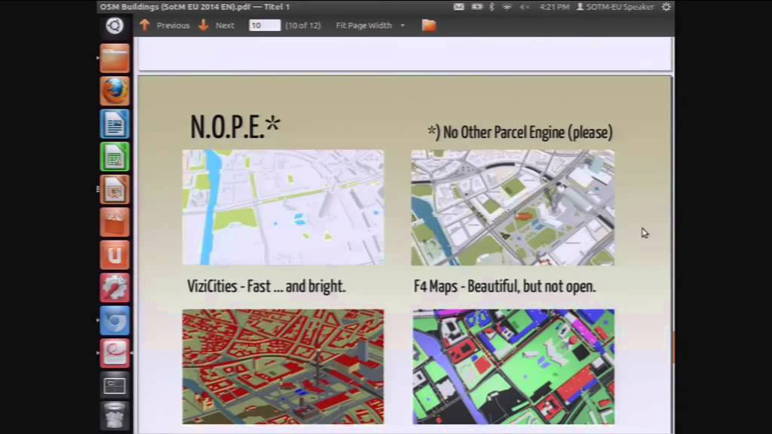
Task: Open the system gear menu in the top panel
Action: click(666, 7)
